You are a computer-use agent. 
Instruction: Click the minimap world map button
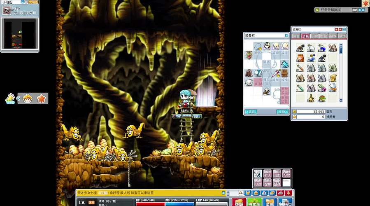coord(33,2)
